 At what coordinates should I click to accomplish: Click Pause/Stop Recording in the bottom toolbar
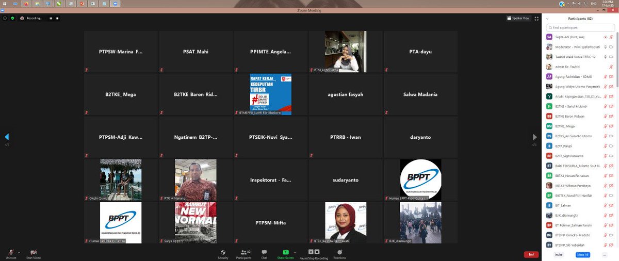click(x=314, y=254)
